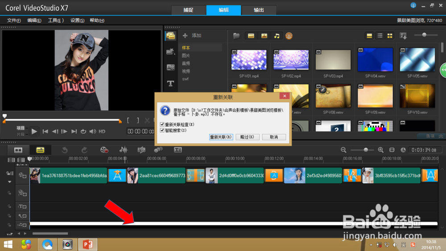Click the Redo icon in timeline toolbar
Screen dimensions: 446x251
84,150
